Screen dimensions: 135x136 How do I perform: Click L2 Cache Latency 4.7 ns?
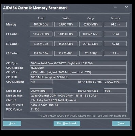[x=115, y=44]
